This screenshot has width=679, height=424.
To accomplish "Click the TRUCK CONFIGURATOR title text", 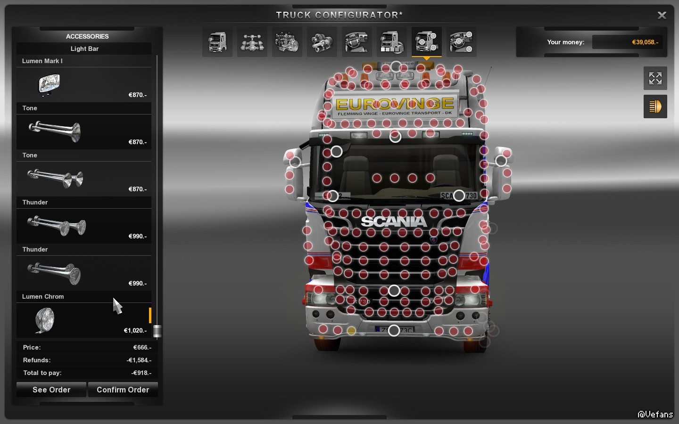I will click(339, 15).
